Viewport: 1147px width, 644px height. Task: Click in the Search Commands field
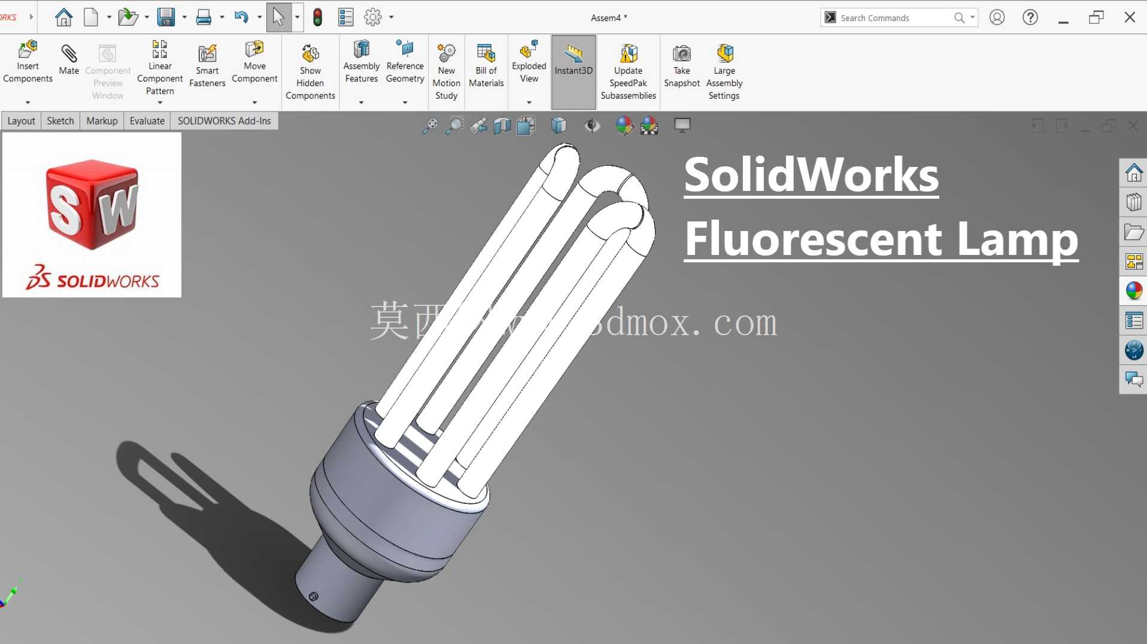[x=898, y=18]
